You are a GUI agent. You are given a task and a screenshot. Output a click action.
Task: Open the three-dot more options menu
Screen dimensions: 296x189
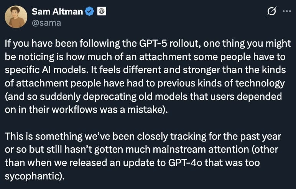[287, 11]
